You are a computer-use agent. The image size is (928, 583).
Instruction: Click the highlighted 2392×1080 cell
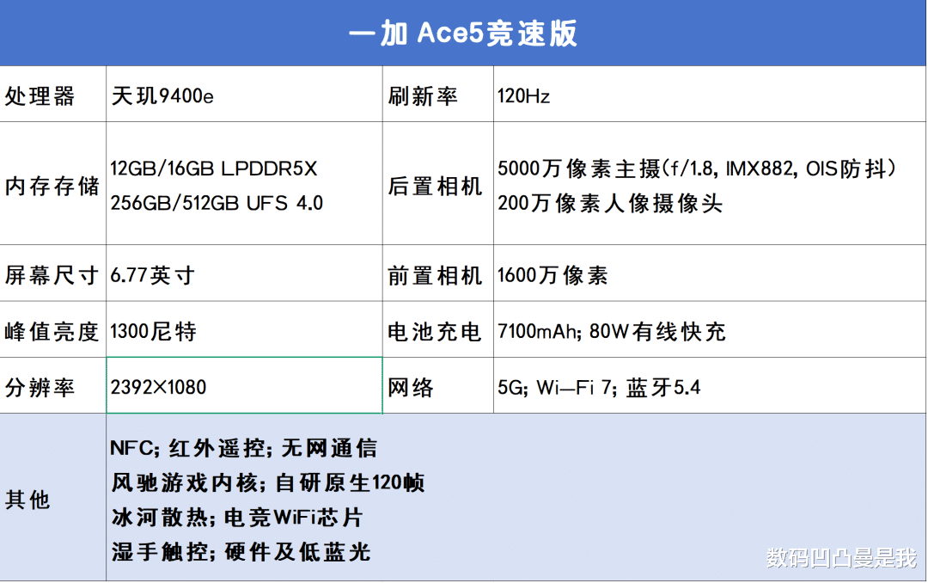click(x=244, y=386)
